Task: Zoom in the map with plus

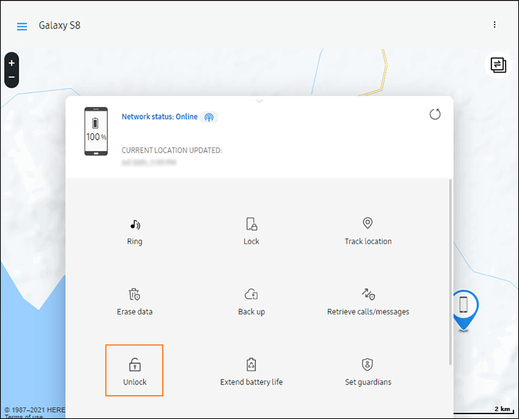Action: (x=12, y=63)
